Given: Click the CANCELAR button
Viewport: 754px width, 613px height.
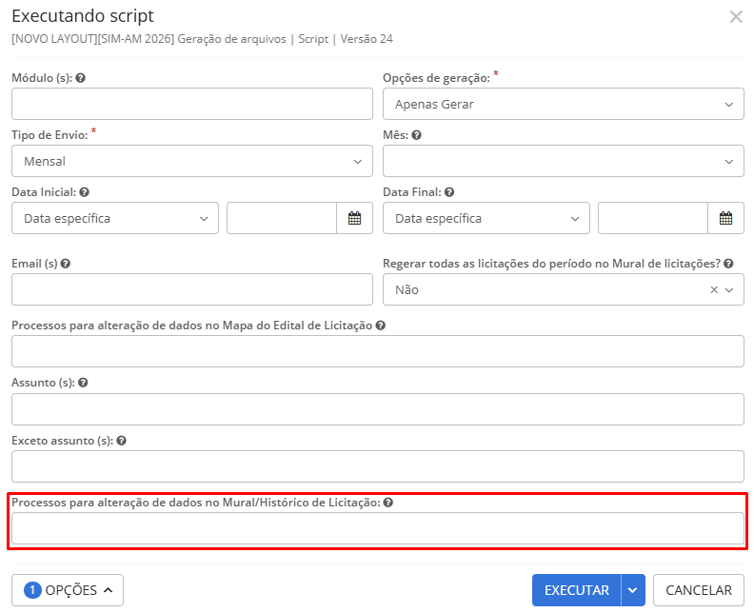Looking at the screenshot, I should (x=699, y=590).
